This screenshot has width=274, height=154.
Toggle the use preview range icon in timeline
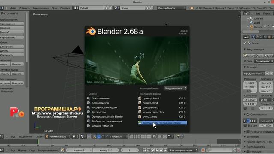pos(63,150)
